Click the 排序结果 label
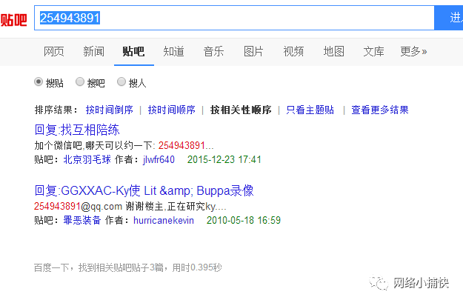This screenshot has height=303, width=463. 56,110
